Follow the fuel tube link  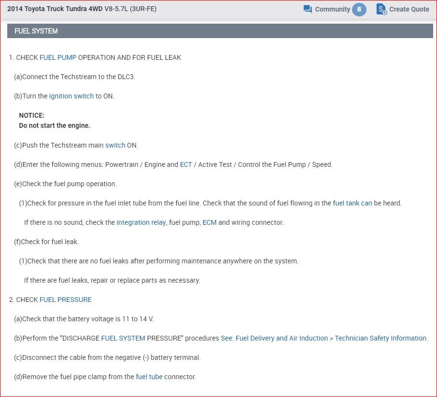pyautogui.click(x=149, y=377)
